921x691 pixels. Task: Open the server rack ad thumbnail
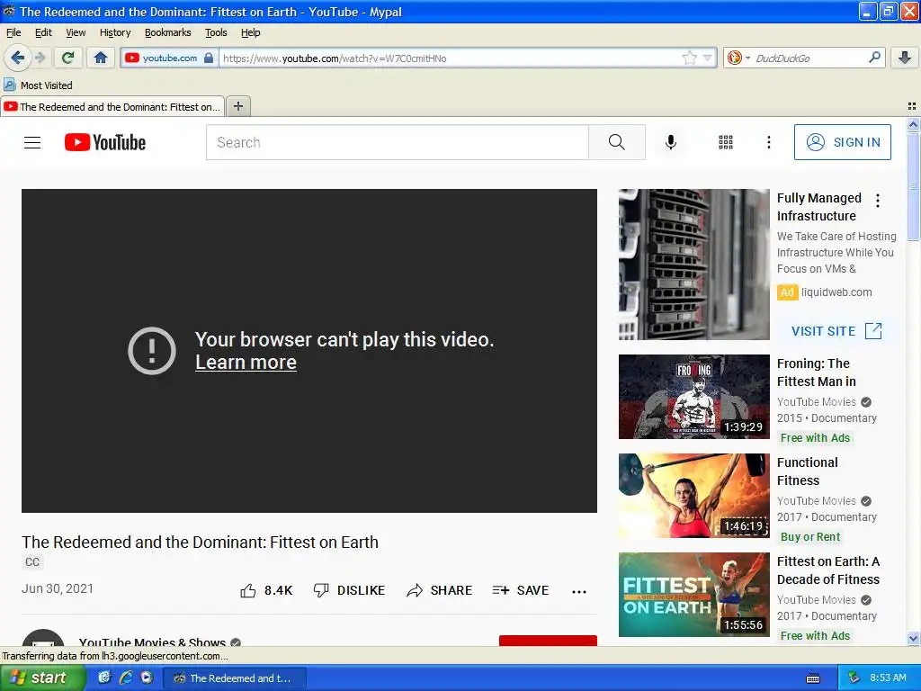coord(693,265)
